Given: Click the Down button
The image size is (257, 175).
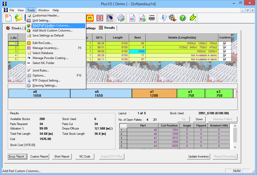Looking at the screenshot, I should click(199, 119).
